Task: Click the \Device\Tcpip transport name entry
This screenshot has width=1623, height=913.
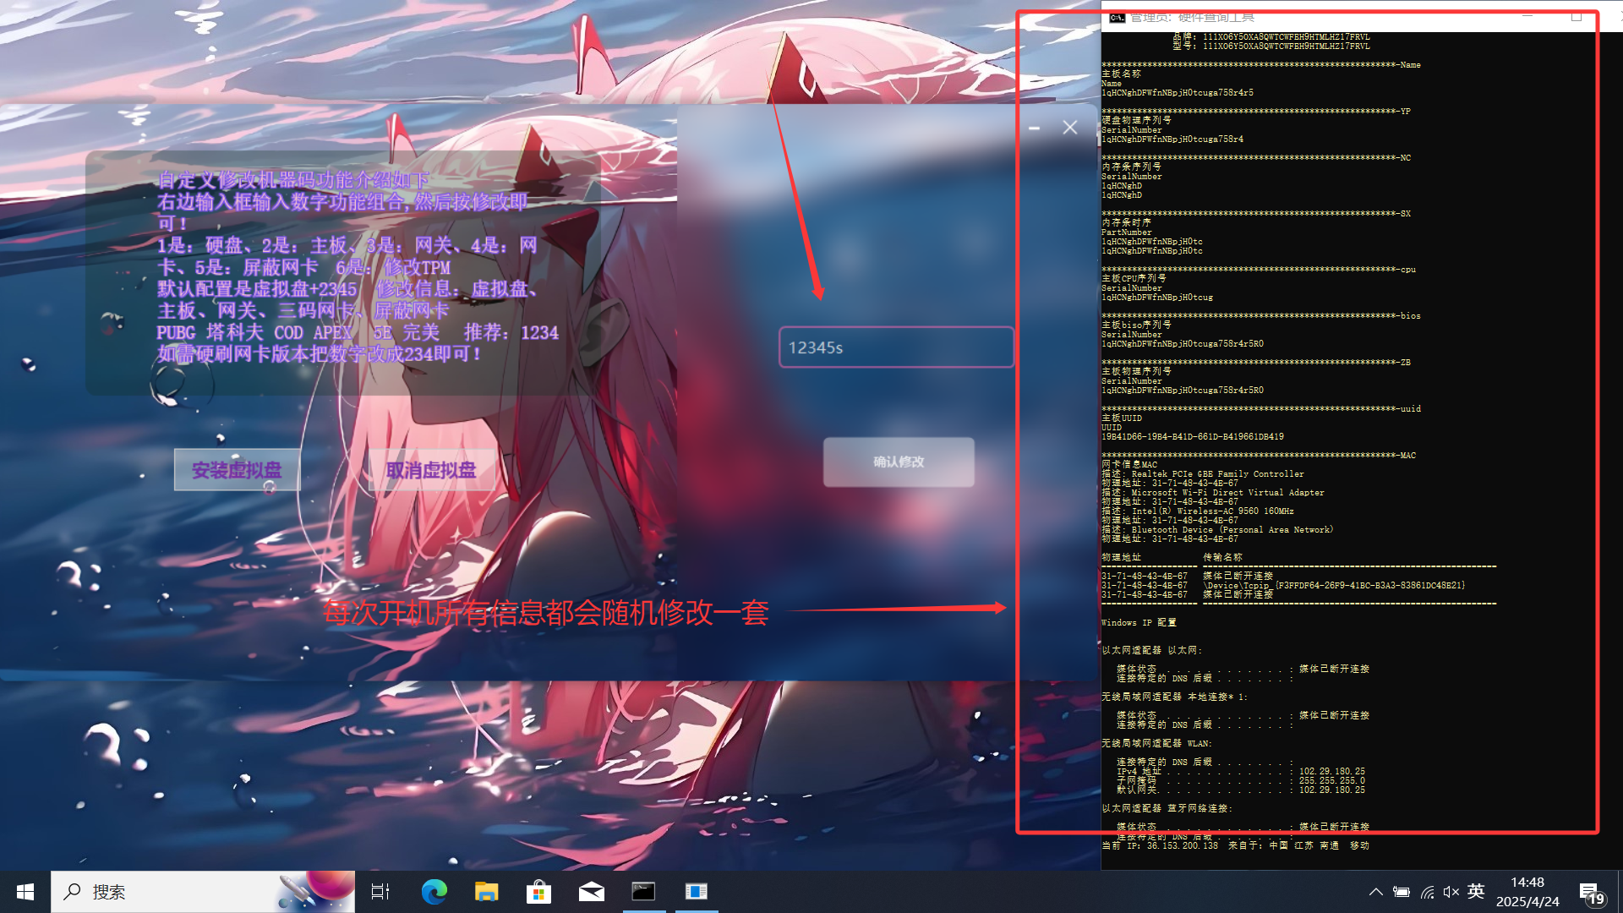Action: [1334, 586]
